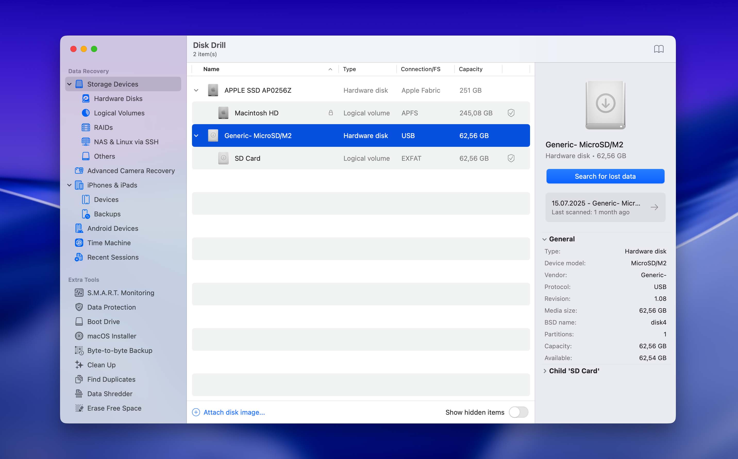Screen dimensions: 738x459
Task: Collapse the APPLE SSD AP0256Z row
Action: [x=196, y=90]
